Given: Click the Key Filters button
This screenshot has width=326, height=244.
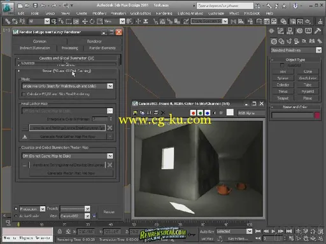Looking at the screenshot, I should (238, 239).
